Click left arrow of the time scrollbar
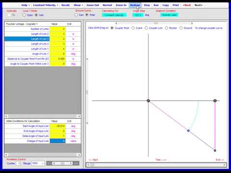Screen dimensions: 231x173 pyautogui.click(x=88, y=165)
